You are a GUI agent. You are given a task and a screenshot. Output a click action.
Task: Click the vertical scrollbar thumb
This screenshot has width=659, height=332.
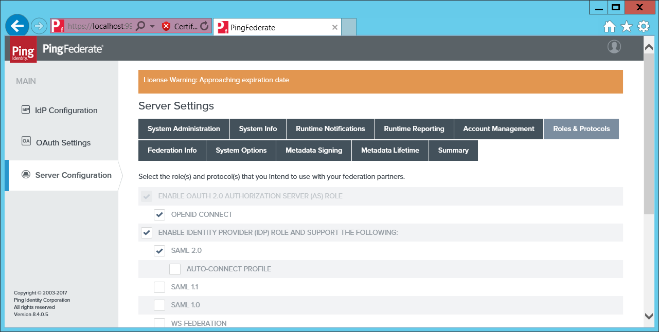click(649, 133)
